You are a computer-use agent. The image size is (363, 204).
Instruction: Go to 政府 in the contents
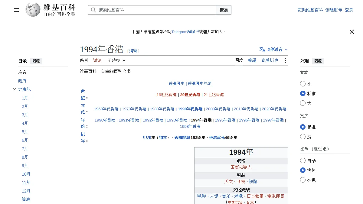click(22, 81)
